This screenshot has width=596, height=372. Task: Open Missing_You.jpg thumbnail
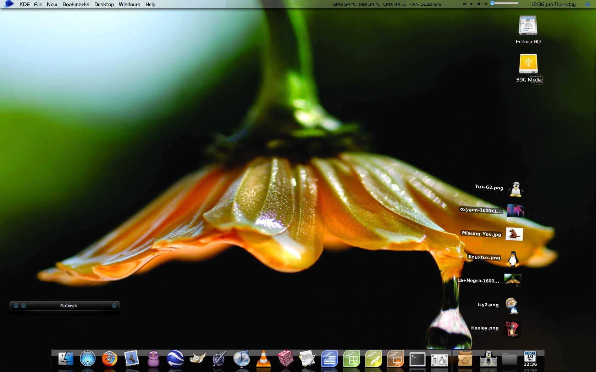coord(514,234)
